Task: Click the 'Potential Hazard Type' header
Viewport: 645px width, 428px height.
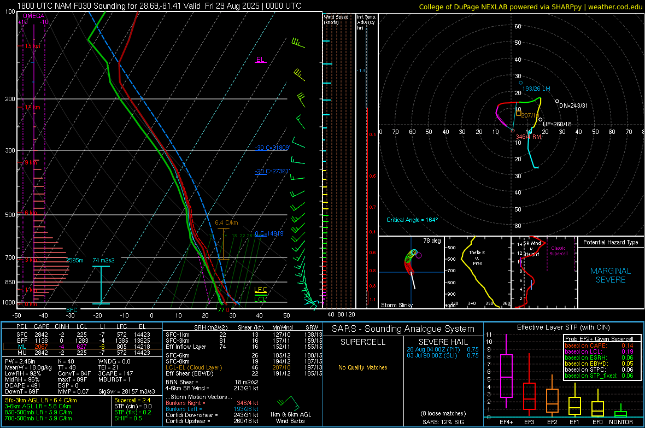Action: [x=611, y=242]
